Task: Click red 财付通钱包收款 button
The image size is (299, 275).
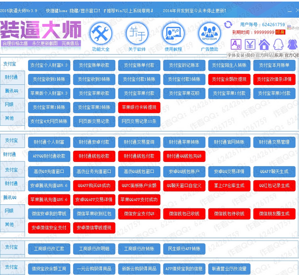Action: tap(94, 156)
